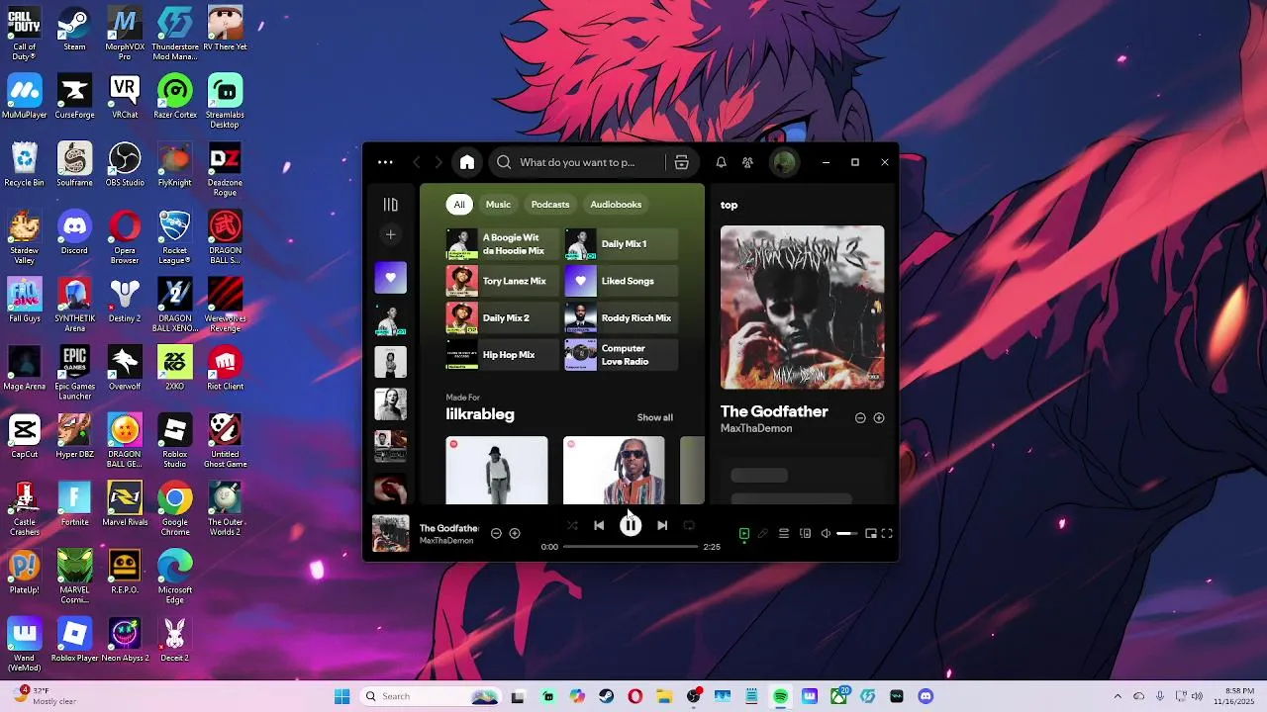1267x712 pixels.
Task: Create a playlist with the plus icon
Action: point(390,234)
